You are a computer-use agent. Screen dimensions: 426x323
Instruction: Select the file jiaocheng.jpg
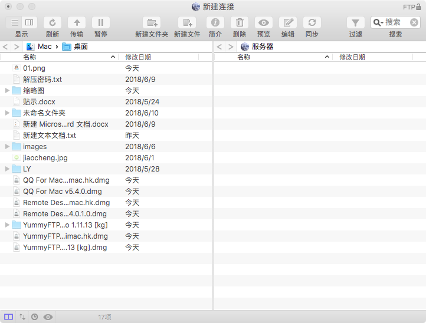tap(106, 158)
